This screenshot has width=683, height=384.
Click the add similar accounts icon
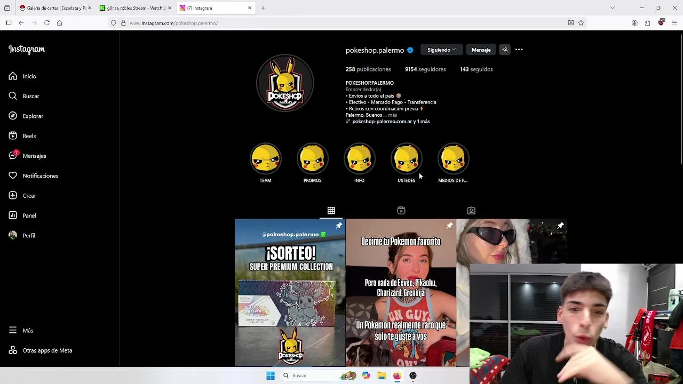pyautogui.click(x=504, y=50)
